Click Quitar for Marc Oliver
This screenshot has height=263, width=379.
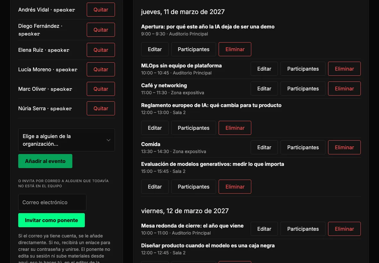(x=101, y=89)
